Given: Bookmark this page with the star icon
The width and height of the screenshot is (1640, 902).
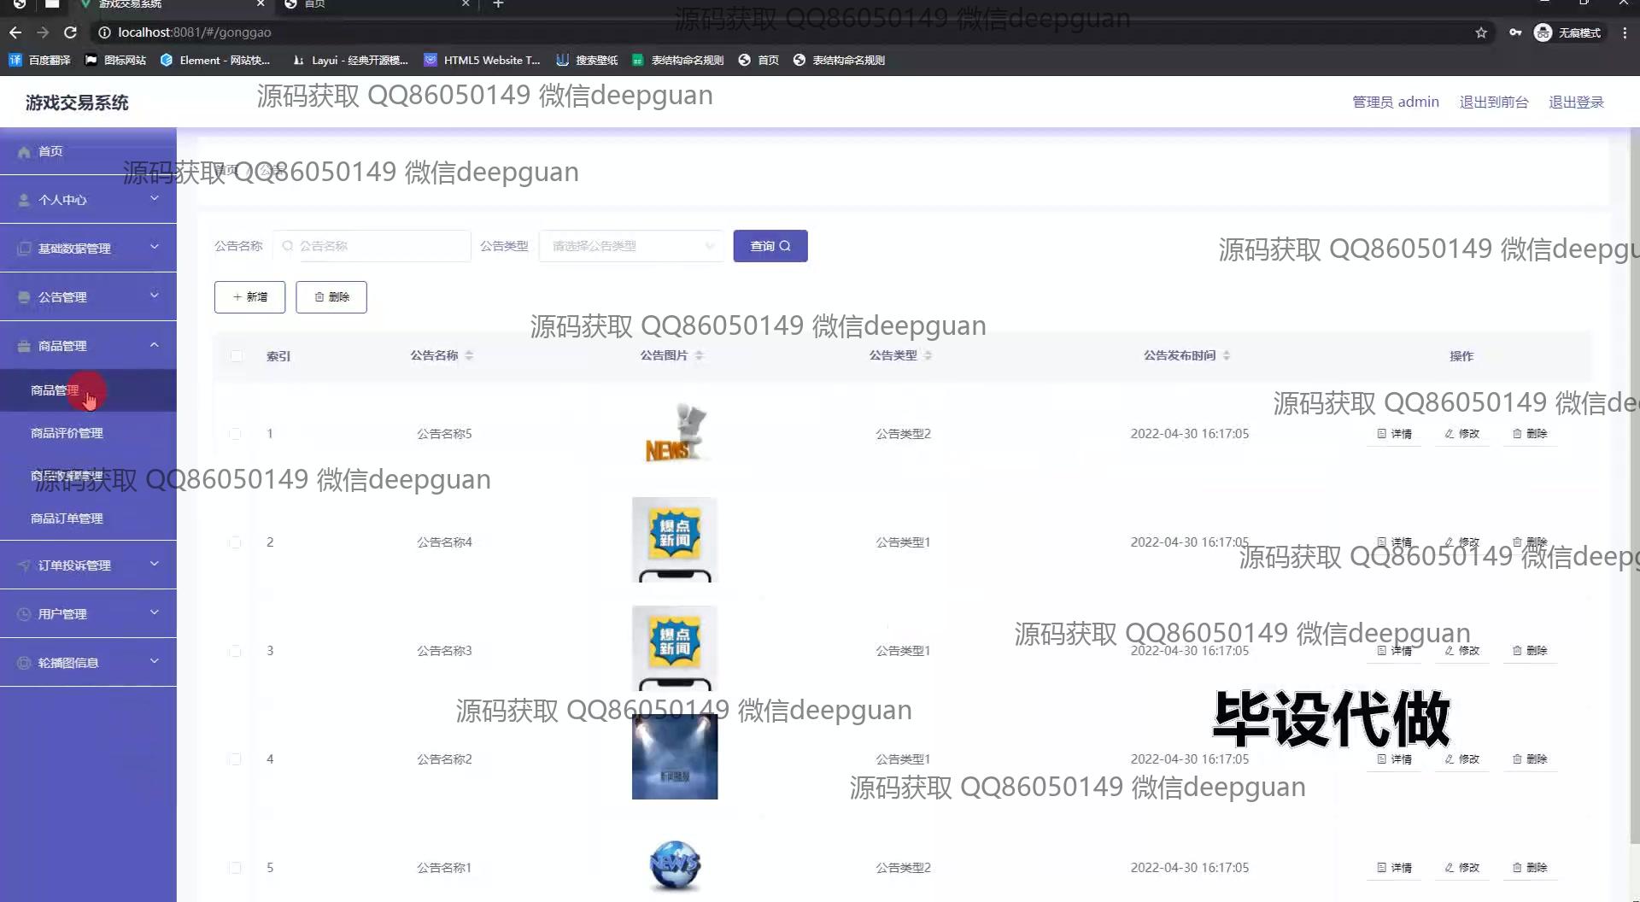Looking at the screenshot, I should click(1481, 32).
